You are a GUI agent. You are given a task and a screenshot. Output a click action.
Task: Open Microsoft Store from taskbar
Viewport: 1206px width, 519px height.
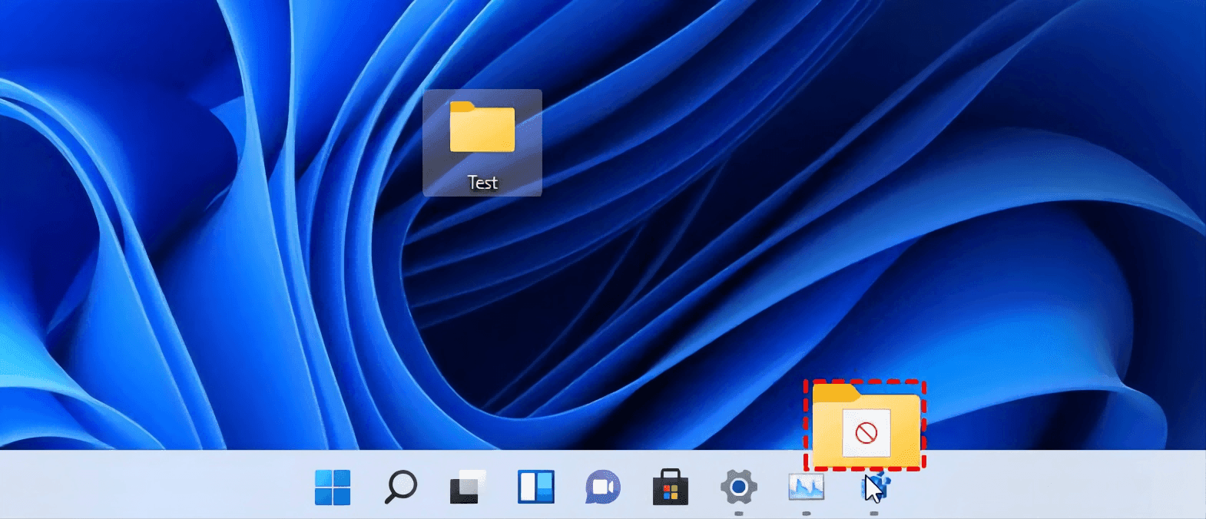tap(671, 487)
